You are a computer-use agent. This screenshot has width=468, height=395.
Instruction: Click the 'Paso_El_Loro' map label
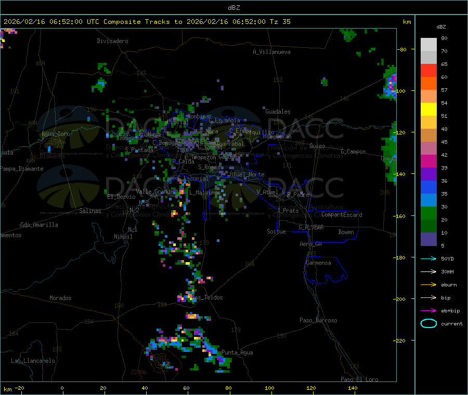pyautogui.click(x=359, y=379)
